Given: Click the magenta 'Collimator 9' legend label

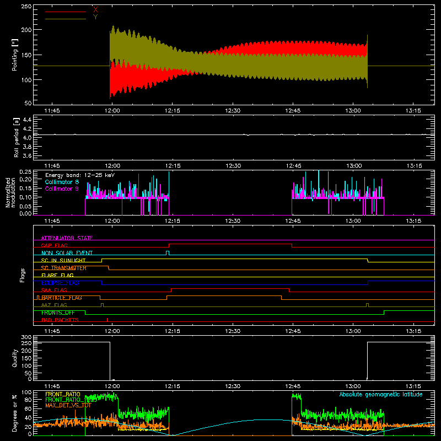Looking at the screenshot, I should pos(62,189).
